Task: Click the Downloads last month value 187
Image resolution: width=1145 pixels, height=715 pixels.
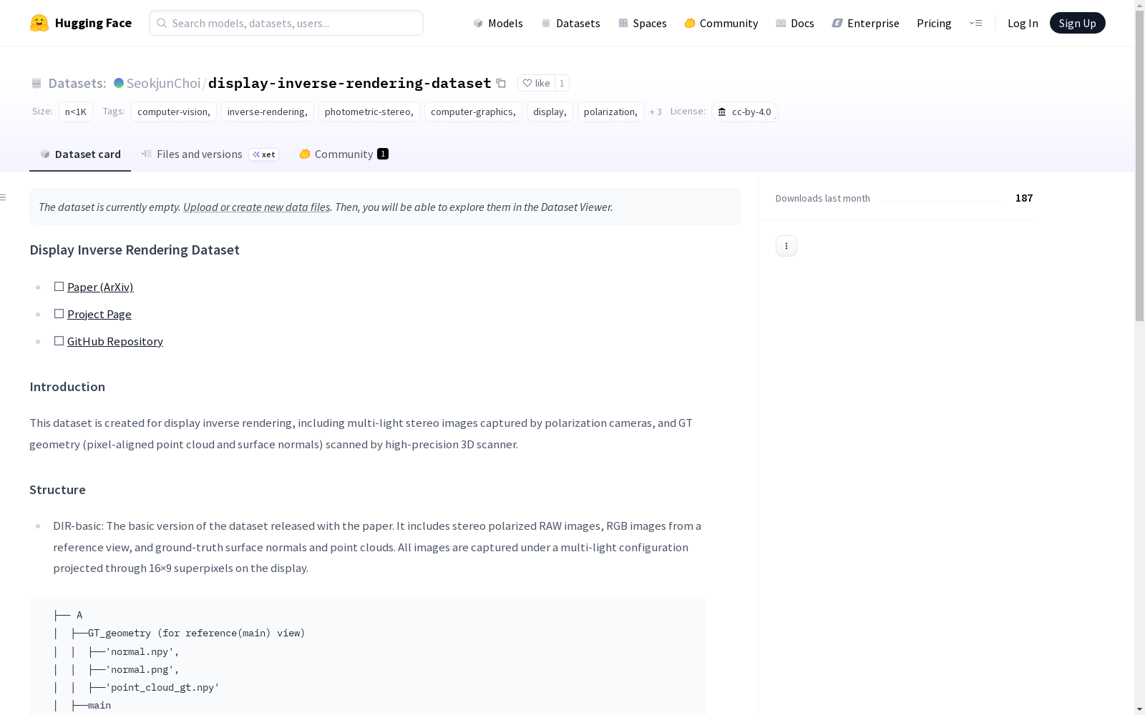Action: [1024, 198]
